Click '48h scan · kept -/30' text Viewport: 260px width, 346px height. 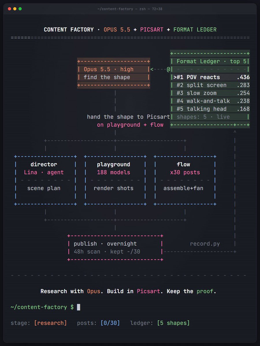pos(107,252)
